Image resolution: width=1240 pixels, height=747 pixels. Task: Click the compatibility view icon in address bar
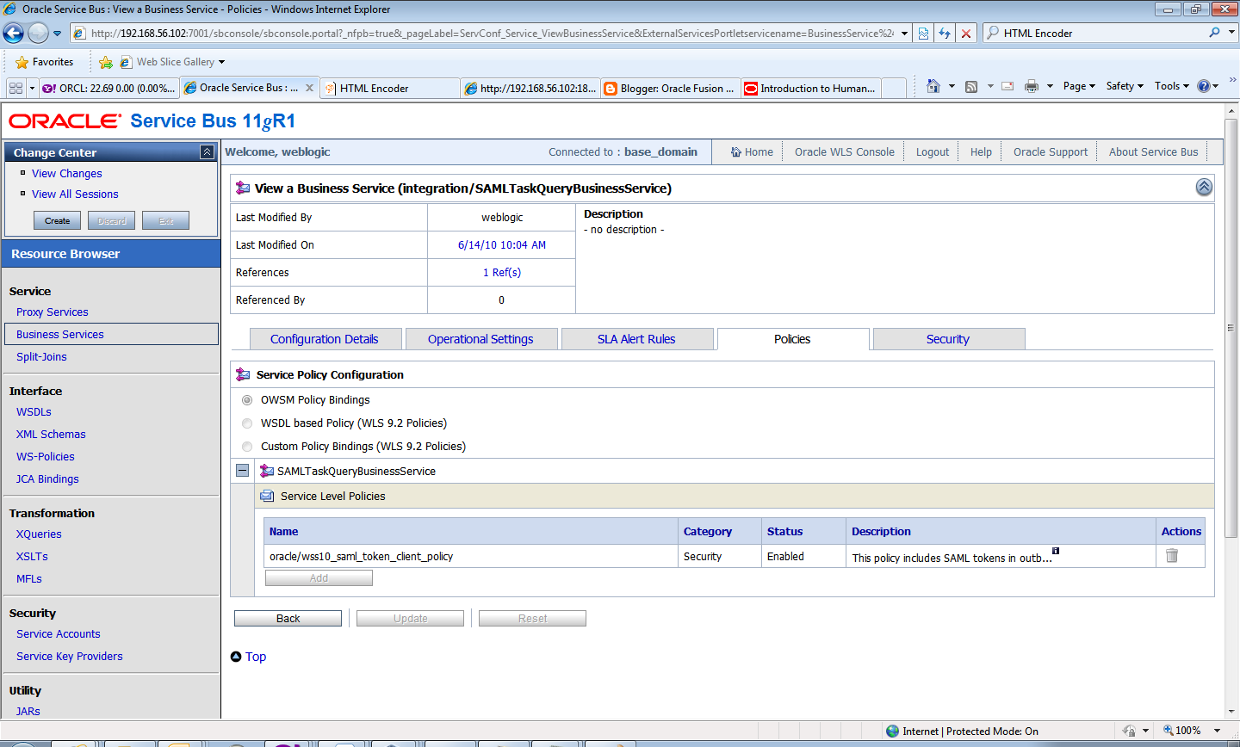(923, 34)
